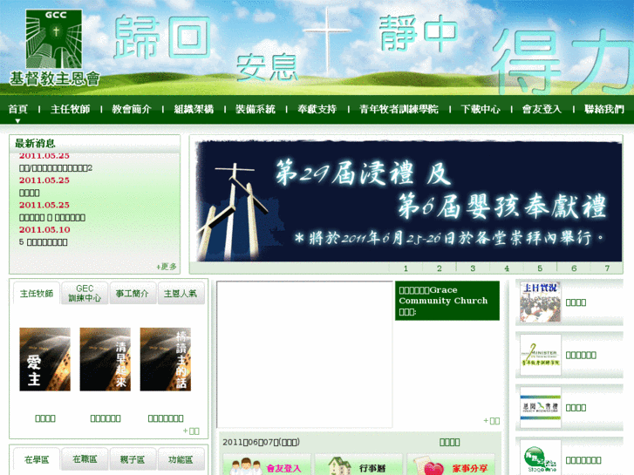Switch to the 在學區 tab
Viewport: 634px width, 475px height.
(x=37, y=459)
